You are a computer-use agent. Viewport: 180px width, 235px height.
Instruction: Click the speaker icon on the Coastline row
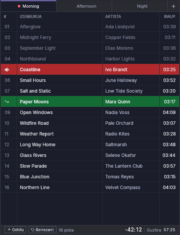pos(7,70)
